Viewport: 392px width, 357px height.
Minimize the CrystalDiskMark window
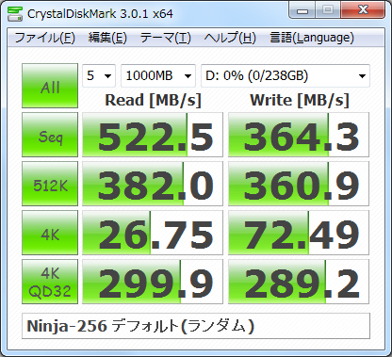[x=302, y=11]
